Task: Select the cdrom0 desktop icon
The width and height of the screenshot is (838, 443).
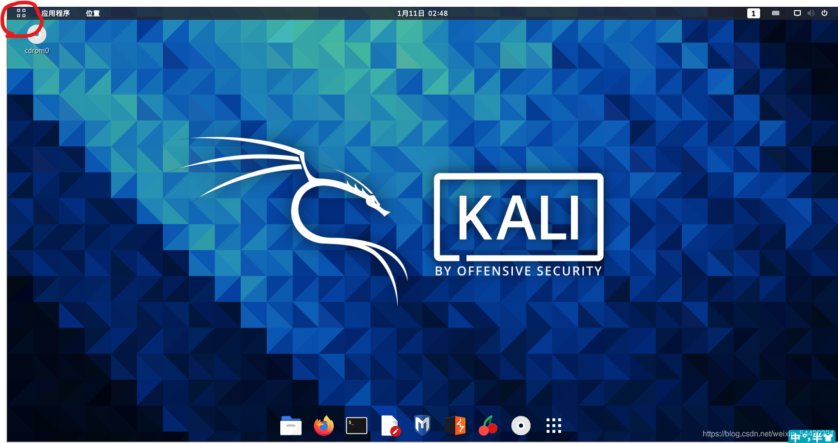Action: pyautogui.click(x=37, y=40)
